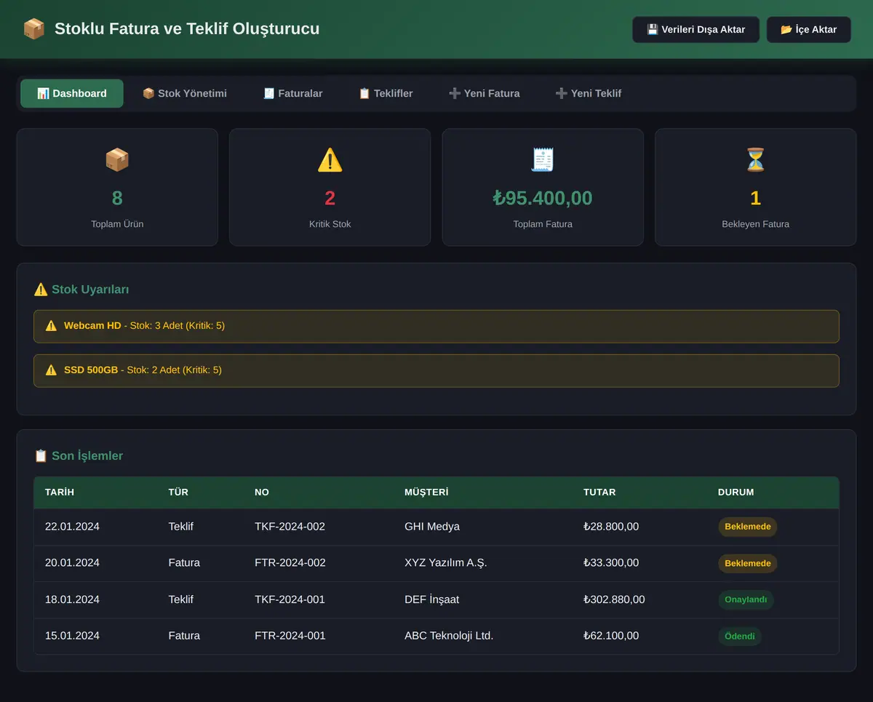Click the hourglass icon above Bekleyen Fatura
This screenshot has height=702, width=873.
point(756,160)
